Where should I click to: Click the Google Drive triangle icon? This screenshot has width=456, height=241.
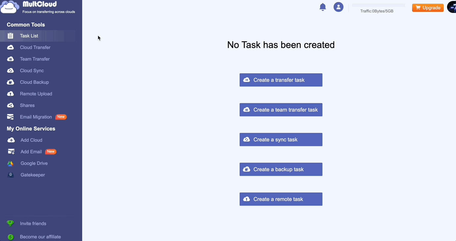(11, 163)
